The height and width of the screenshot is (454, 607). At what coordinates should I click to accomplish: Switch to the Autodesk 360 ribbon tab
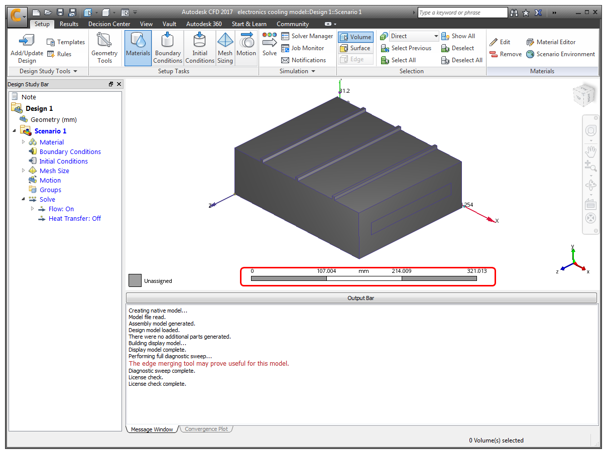coord(204,24)
